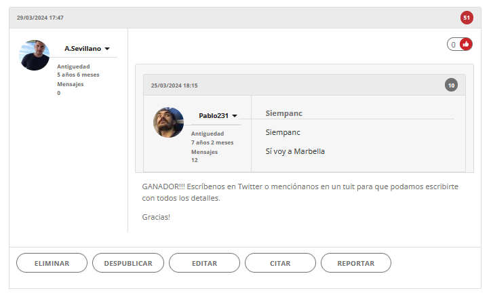Image resolution: width=491 pixels, height=297 pixels.
Task: Click the CITAR button to quote
Action: coord(280,263)
